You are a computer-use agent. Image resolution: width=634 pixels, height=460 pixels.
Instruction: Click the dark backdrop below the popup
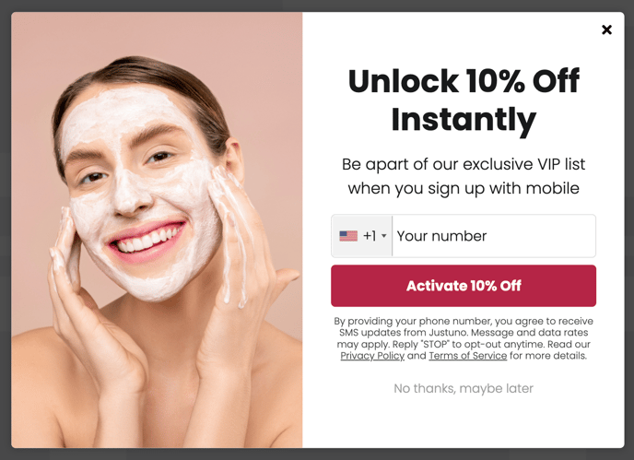317,454
